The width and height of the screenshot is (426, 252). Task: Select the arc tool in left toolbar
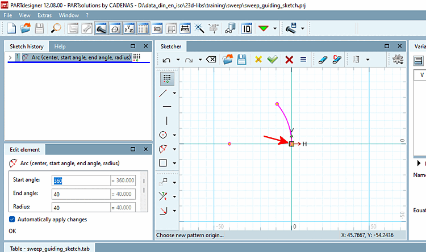(163, 149)
